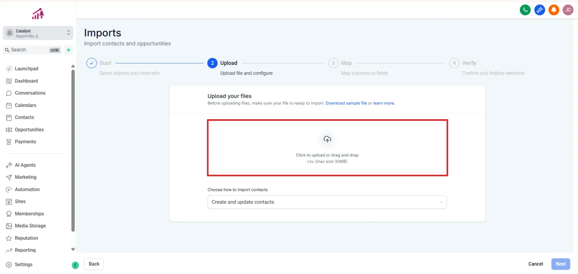Select Contacts in the sidebar

tap(25, 117)
